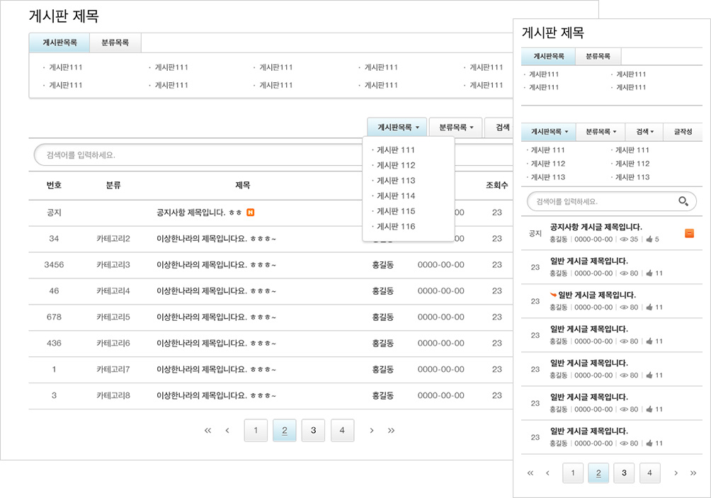Click the magnifier search icon in mobile panel

point(683,202)
